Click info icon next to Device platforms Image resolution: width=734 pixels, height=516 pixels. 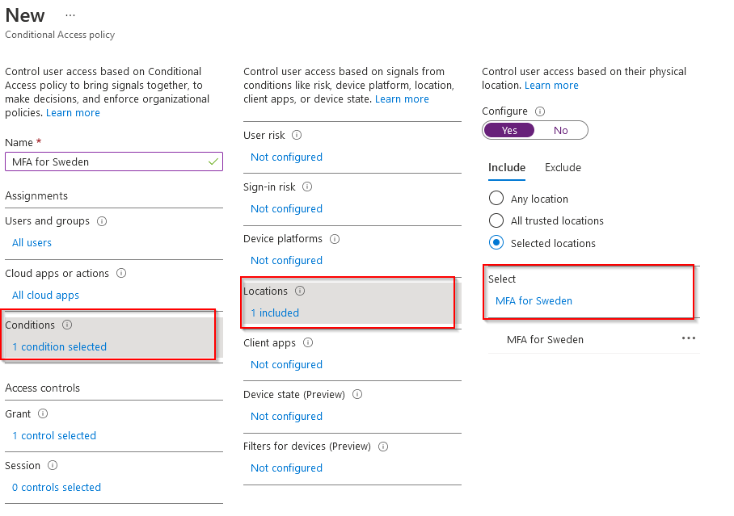pos(334,239)
